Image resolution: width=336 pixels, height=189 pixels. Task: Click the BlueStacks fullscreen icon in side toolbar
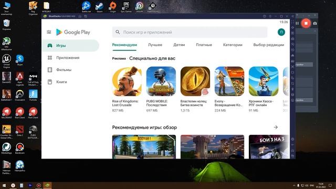coord(292,22)
